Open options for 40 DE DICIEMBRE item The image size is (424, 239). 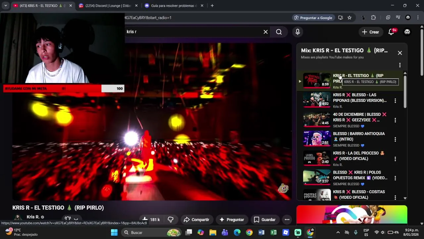[395, 120]
